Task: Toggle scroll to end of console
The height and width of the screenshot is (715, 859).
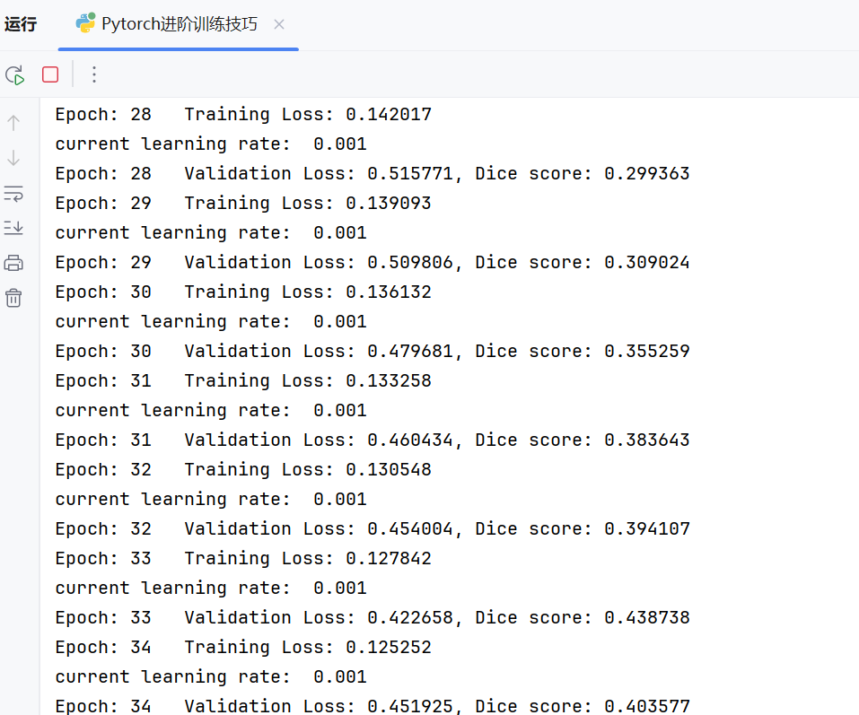Action: pos(13,228)
